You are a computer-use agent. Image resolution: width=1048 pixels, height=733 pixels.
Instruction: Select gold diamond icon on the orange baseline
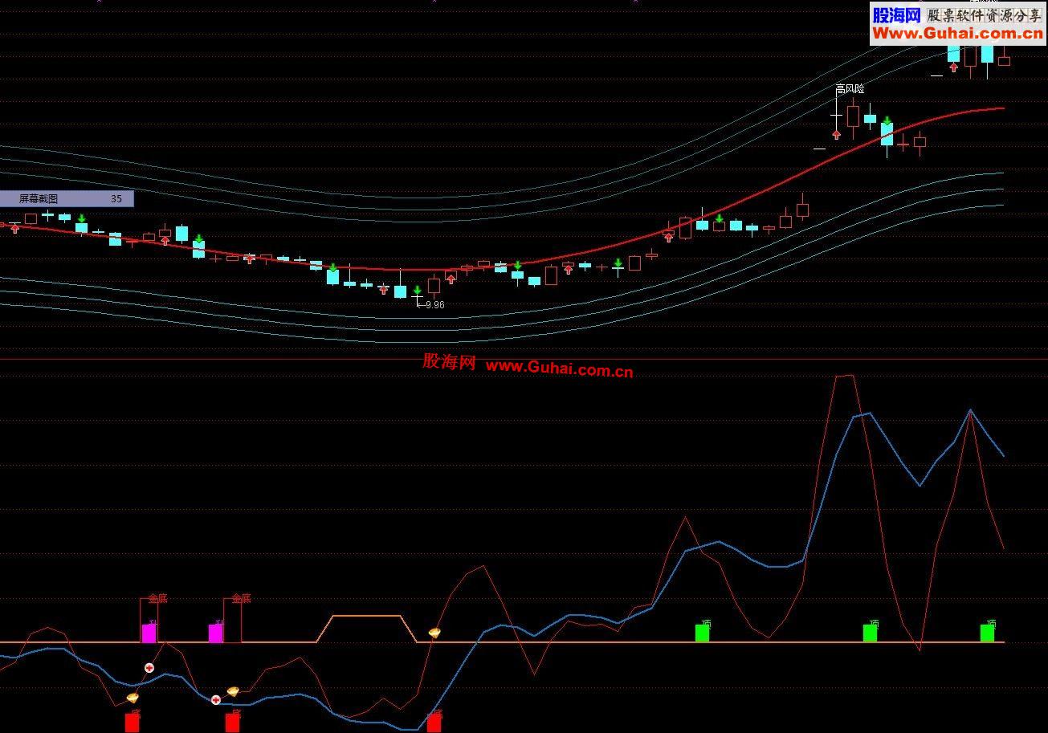pyautogui.click(x=434, y=633)
